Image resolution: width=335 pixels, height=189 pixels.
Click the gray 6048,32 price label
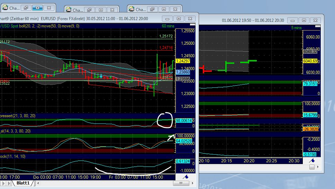(310, 52)
